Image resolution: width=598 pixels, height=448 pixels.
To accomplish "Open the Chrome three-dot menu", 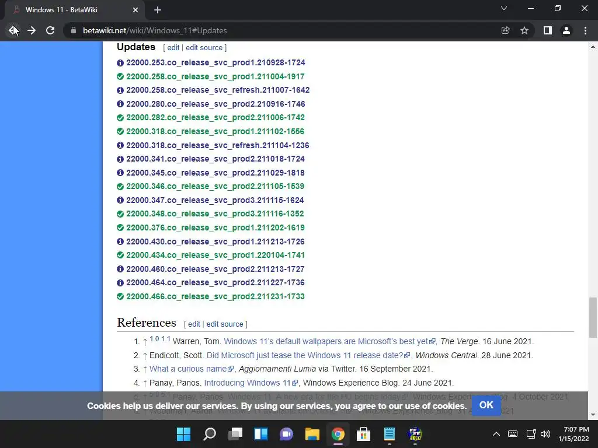I will [585, 30].
